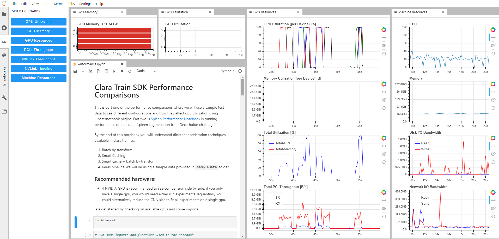Screen dimensions: 499x239
Task: Paste cells from clipboard icon
Action: (x=106, y=71)
